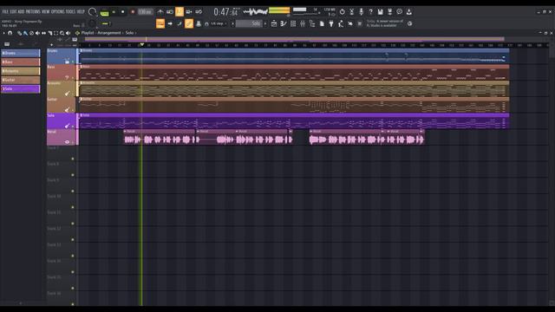This screenshot has width=555, height=312.
Task: Select the playlist Paint brush tool
Action: [25, 33]
